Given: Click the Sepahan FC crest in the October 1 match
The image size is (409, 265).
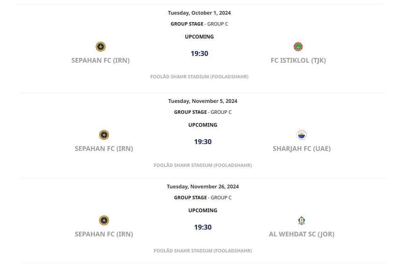Looking at the screenshot, I should pyautogui.click(x=101, y=47).
